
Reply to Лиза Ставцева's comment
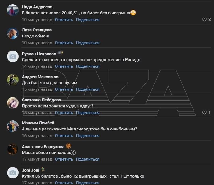[64, 43]
